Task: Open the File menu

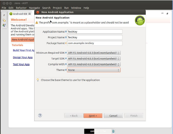Action: pos(4,8)
